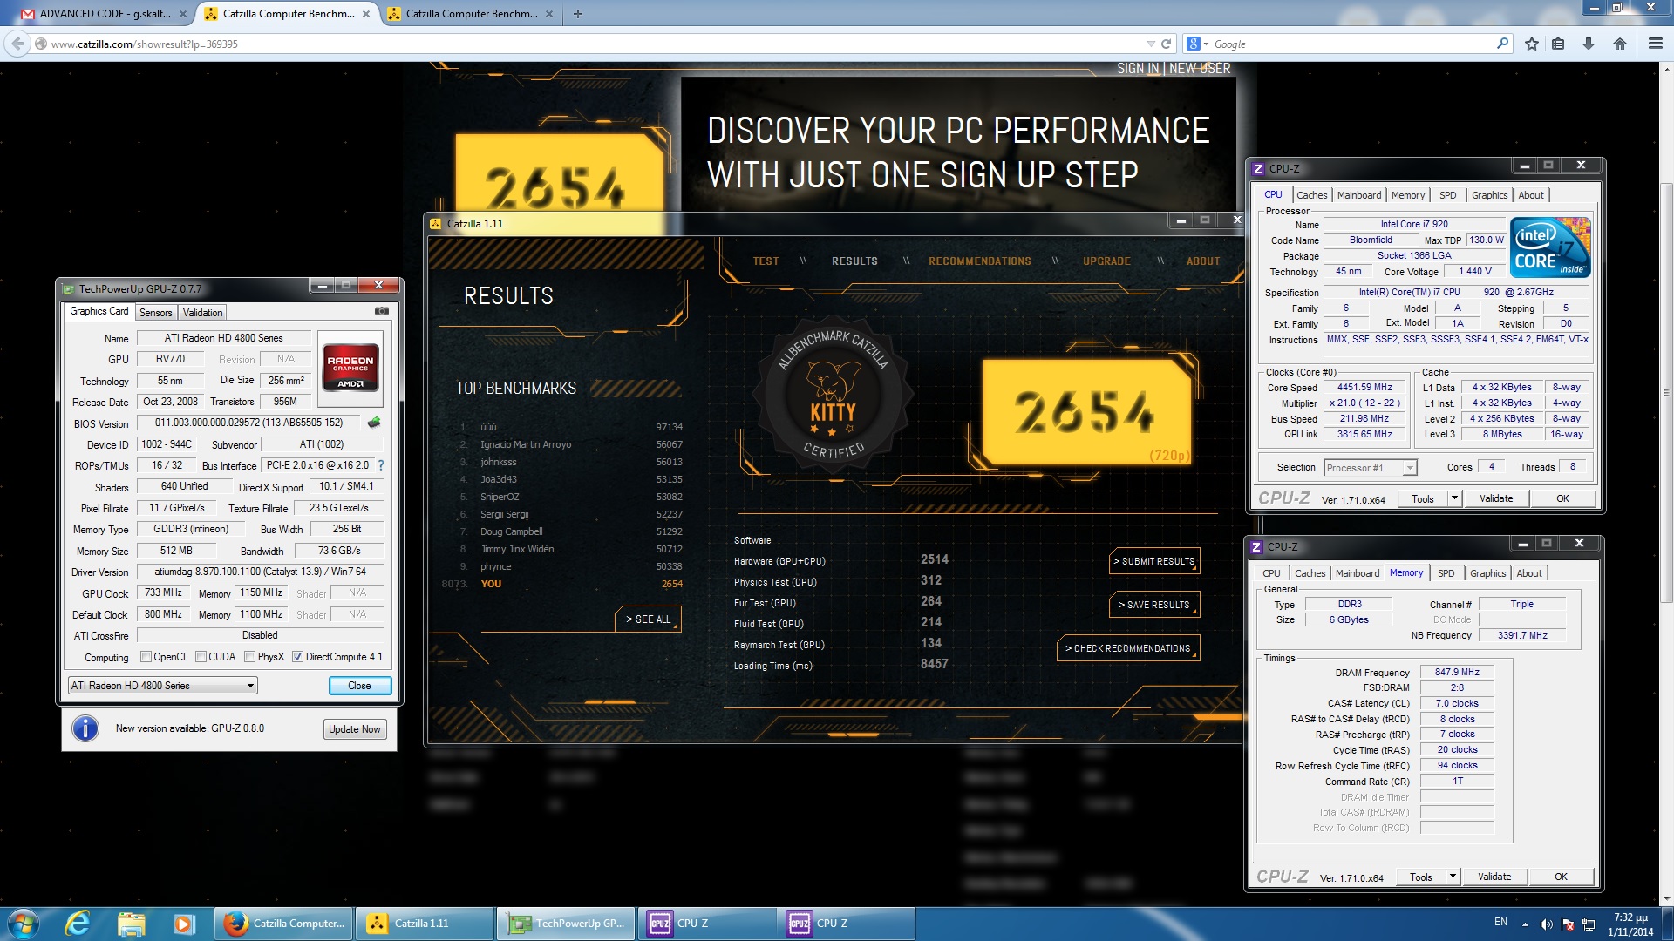
Task: Open the bookmarks list icon in browser toolbar
Action: (1558, 44)
